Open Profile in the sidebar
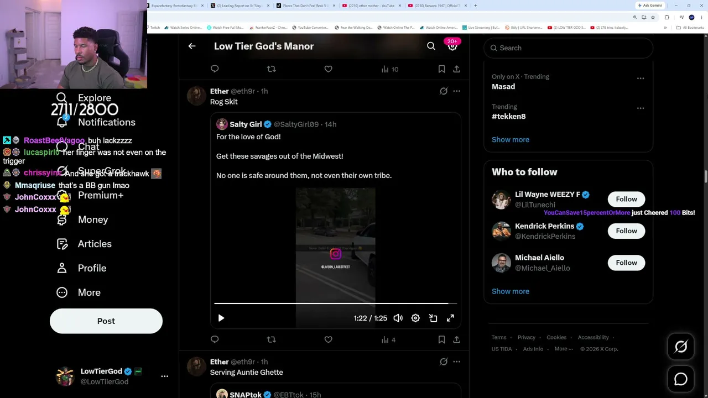Image resolution: width=708 pixels, height=398 pixels. coord(81,268)
